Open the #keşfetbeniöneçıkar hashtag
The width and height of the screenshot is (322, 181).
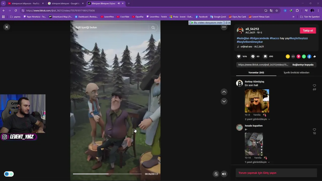250,42
